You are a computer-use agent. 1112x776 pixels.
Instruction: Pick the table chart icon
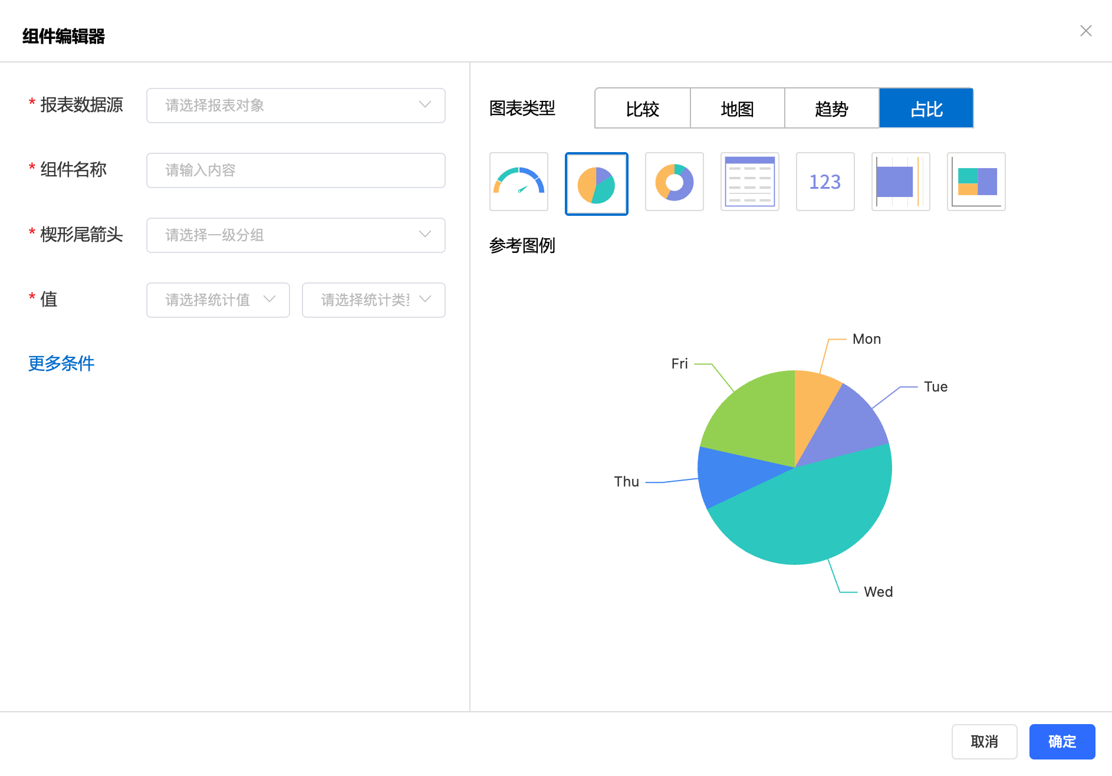(x=749, y=182)
